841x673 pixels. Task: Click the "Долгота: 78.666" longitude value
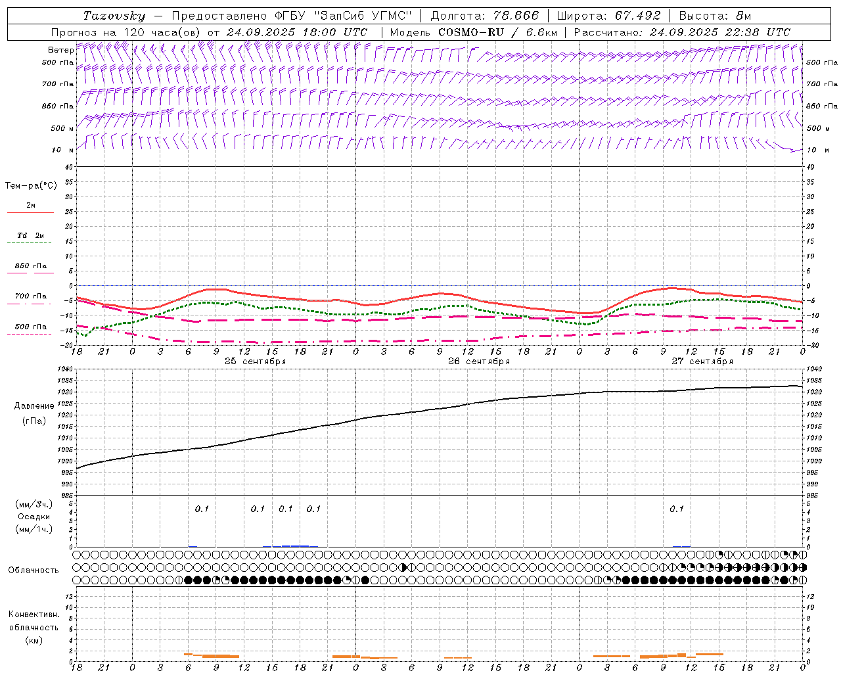pyautogui.click(x=484, y=16)
